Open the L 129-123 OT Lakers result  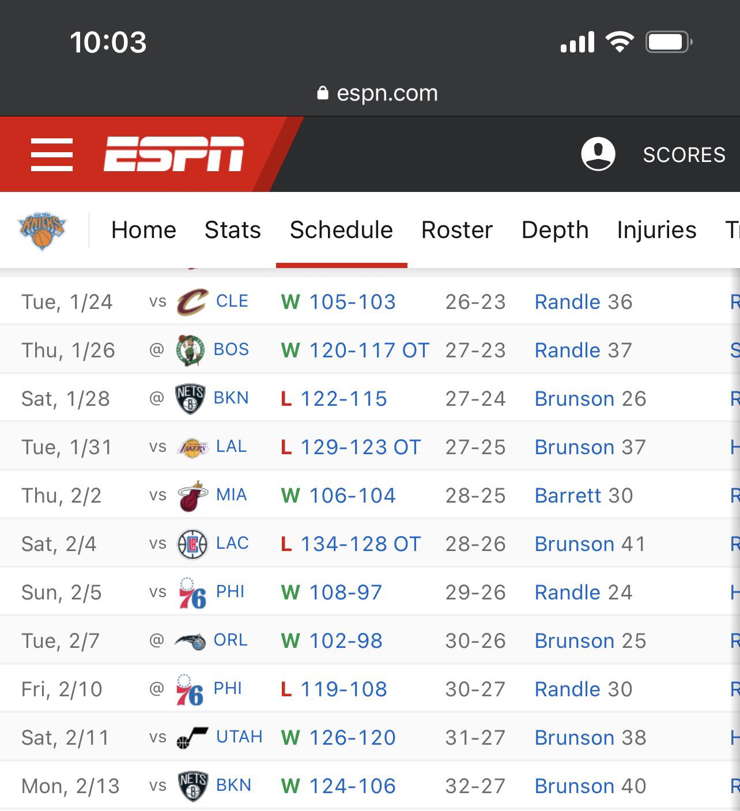pos(360,447)
